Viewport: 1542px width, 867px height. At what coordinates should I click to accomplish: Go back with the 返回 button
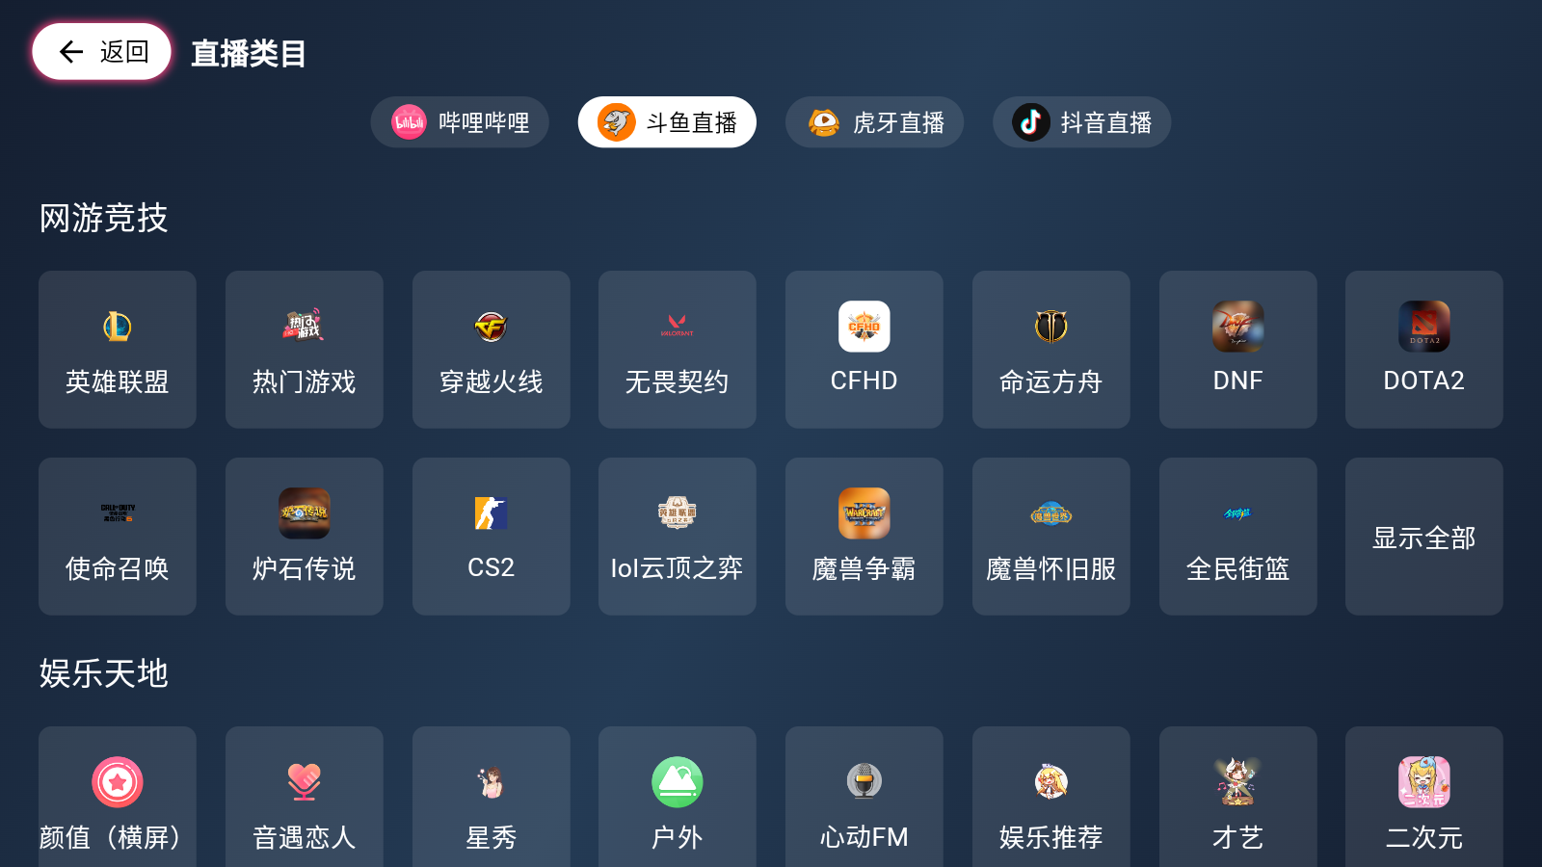click(101, 51)
